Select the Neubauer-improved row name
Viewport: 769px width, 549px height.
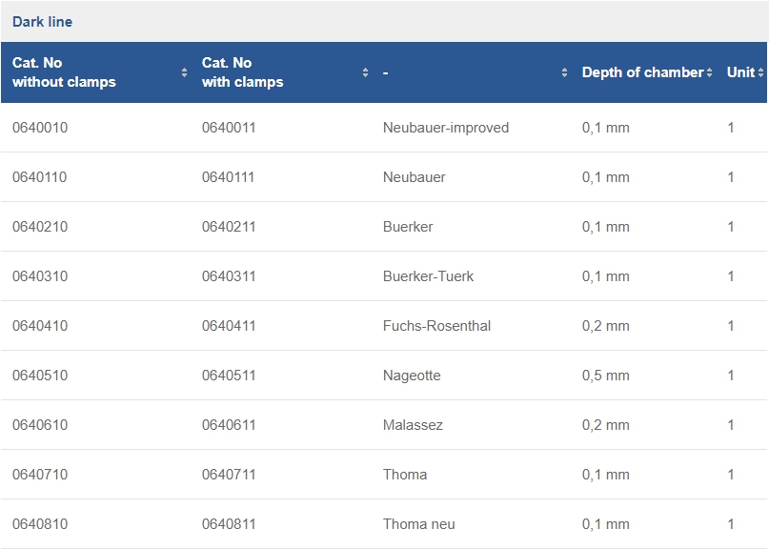point(446,128)
